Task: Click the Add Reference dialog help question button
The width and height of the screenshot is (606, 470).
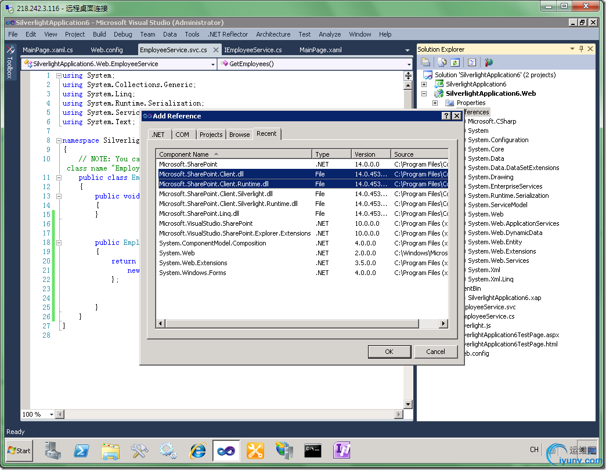Action: [x=446, y=116]
